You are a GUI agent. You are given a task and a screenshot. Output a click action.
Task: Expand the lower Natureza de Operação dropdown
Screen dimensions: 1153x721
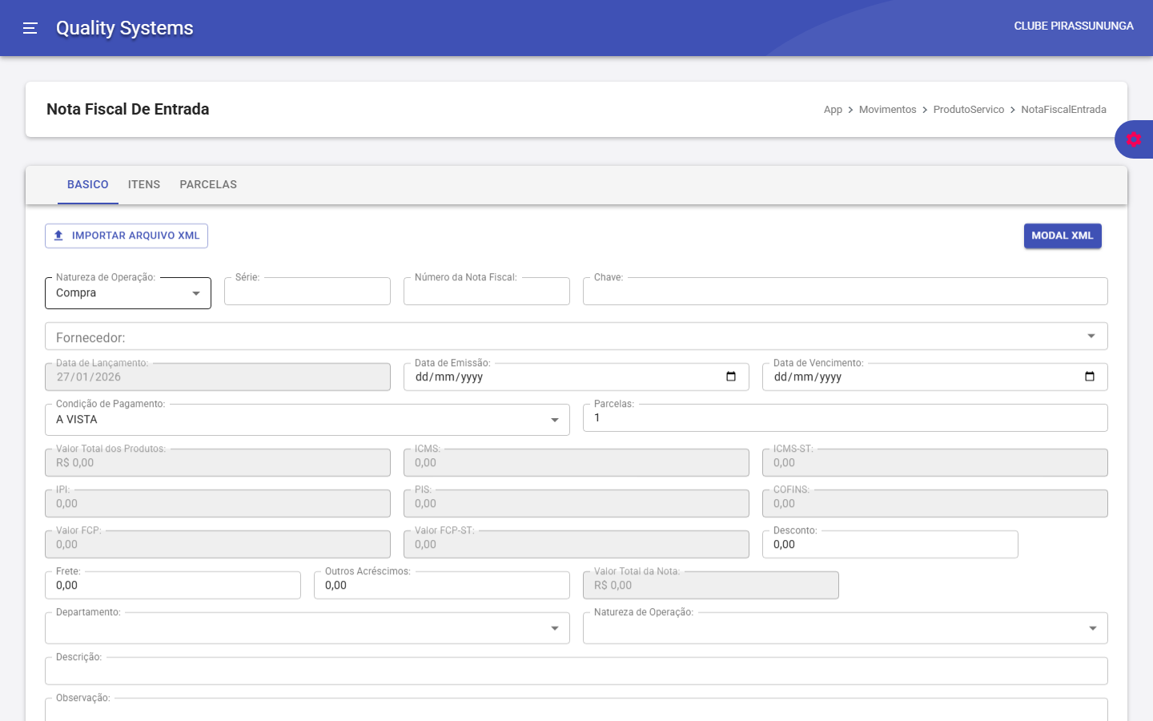(1092, 628)
